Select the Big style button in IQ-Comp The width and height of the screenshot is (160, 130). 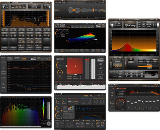[x=148, y=62]
